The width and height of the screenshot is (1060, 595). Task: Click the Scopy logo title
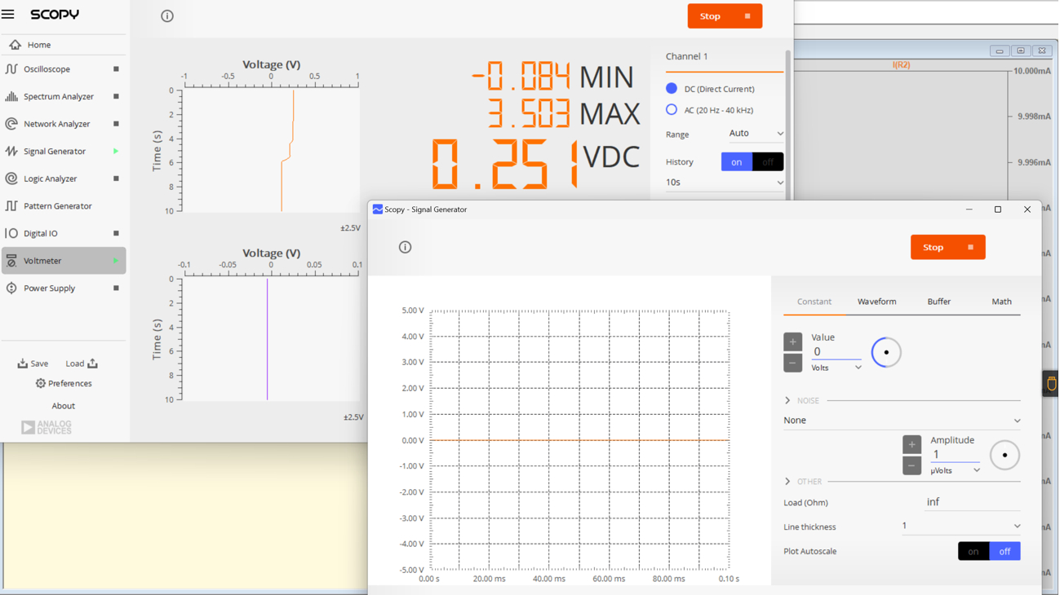(55, 15)
